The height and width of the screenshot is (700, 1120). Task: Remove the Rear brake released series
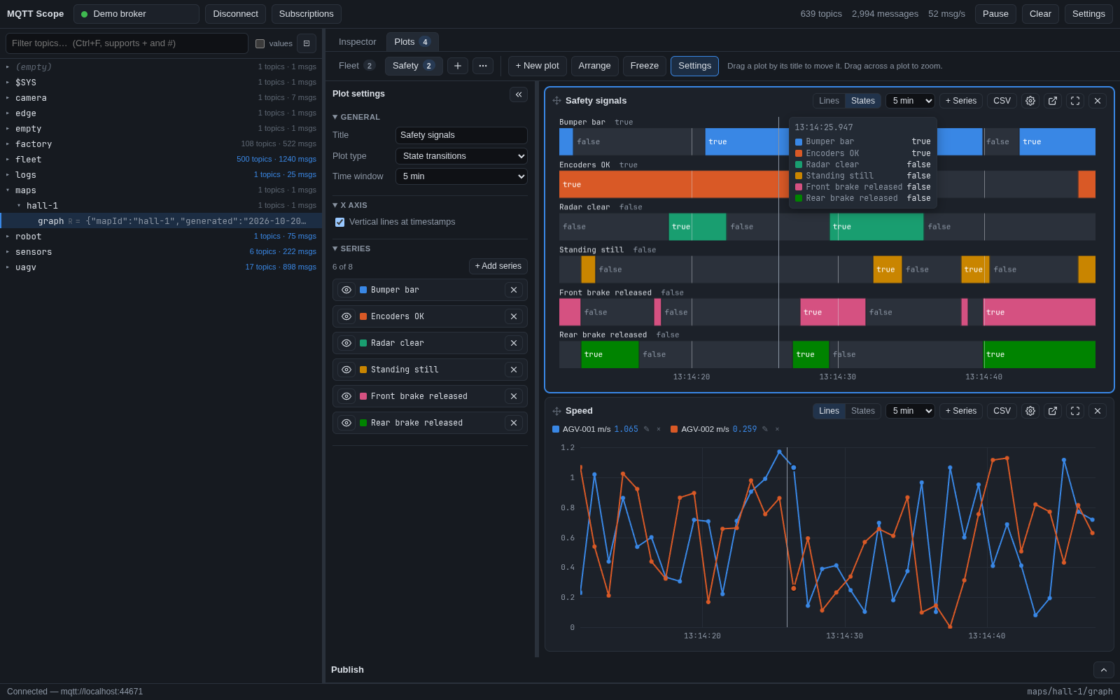[x=514, y=423]
